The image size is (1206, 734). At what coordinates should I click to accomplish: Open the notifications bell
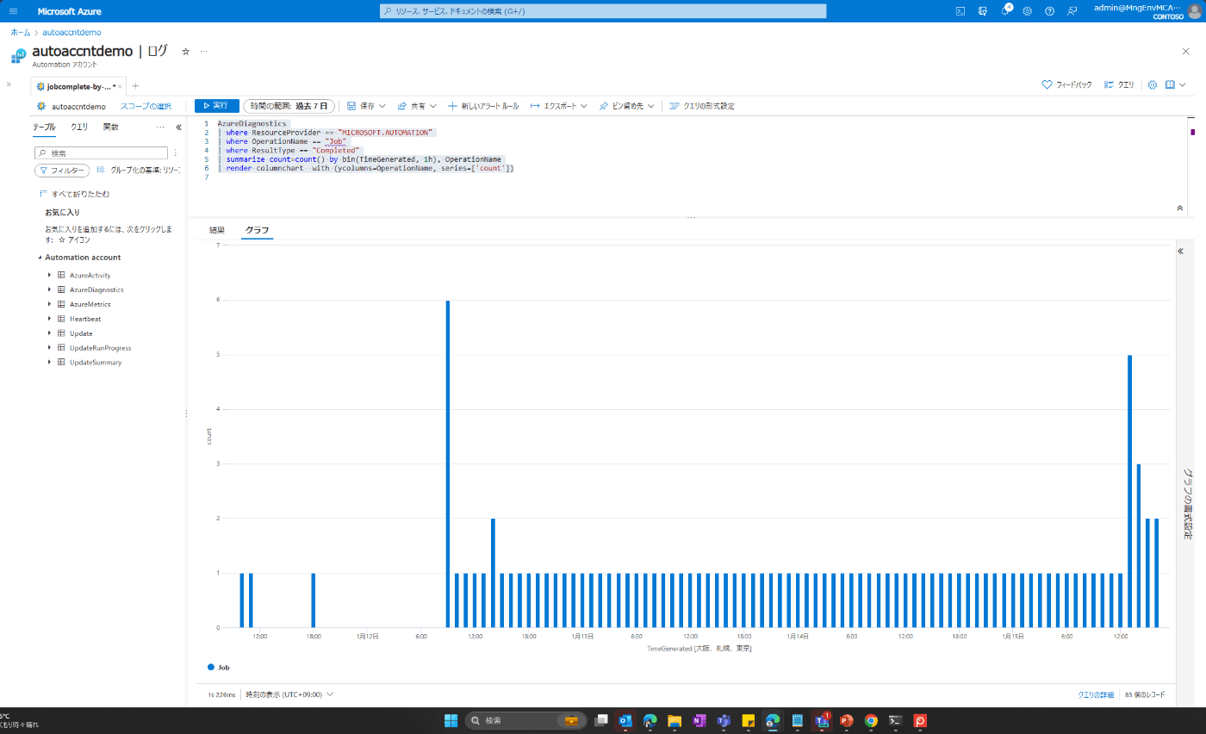click(1005, 11)
